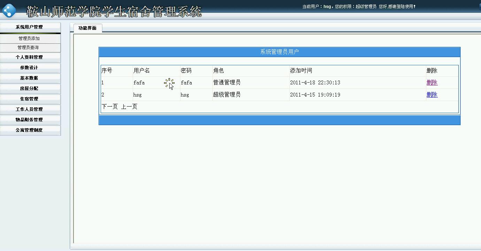Select the 功能界面 tab
The height and width of the screenshot is (251, 481).
pyautogui.click(x=87, y=28)
